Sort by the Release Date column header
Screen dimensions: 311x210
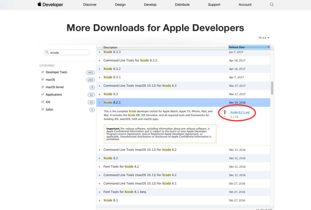[249, 47]
